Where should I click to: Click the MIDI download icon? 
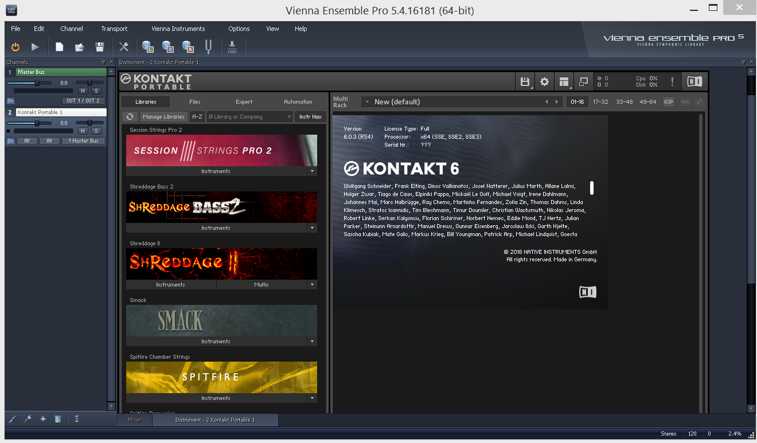point(232,47)
